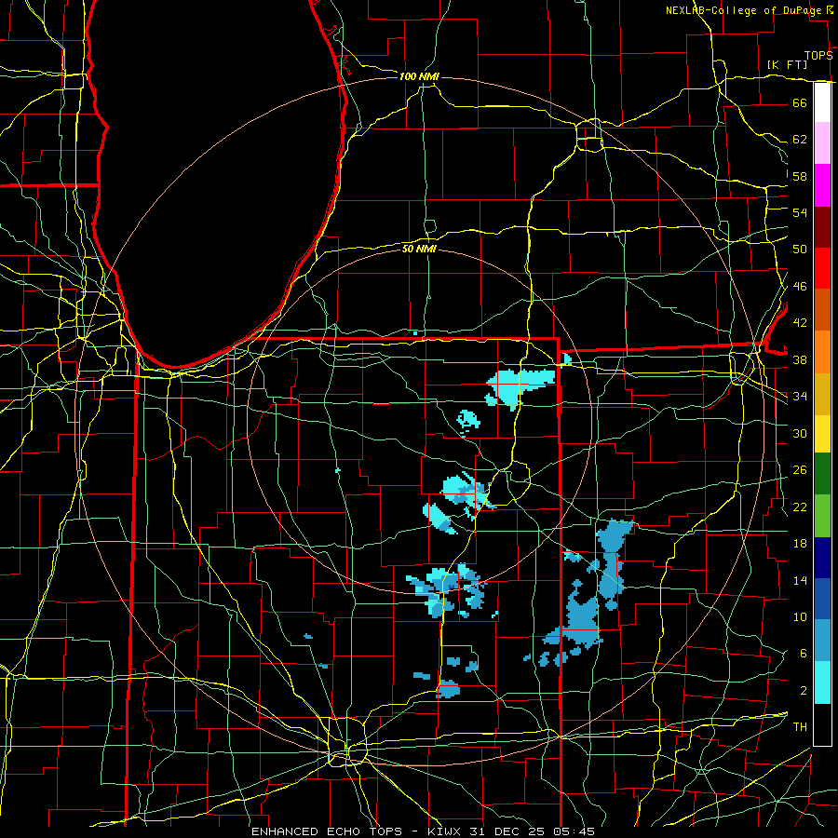Image resolution: width=838 pixels, height=838 pixels.
Task: Pick the light blue legend swatch
Action: point(822,641)
